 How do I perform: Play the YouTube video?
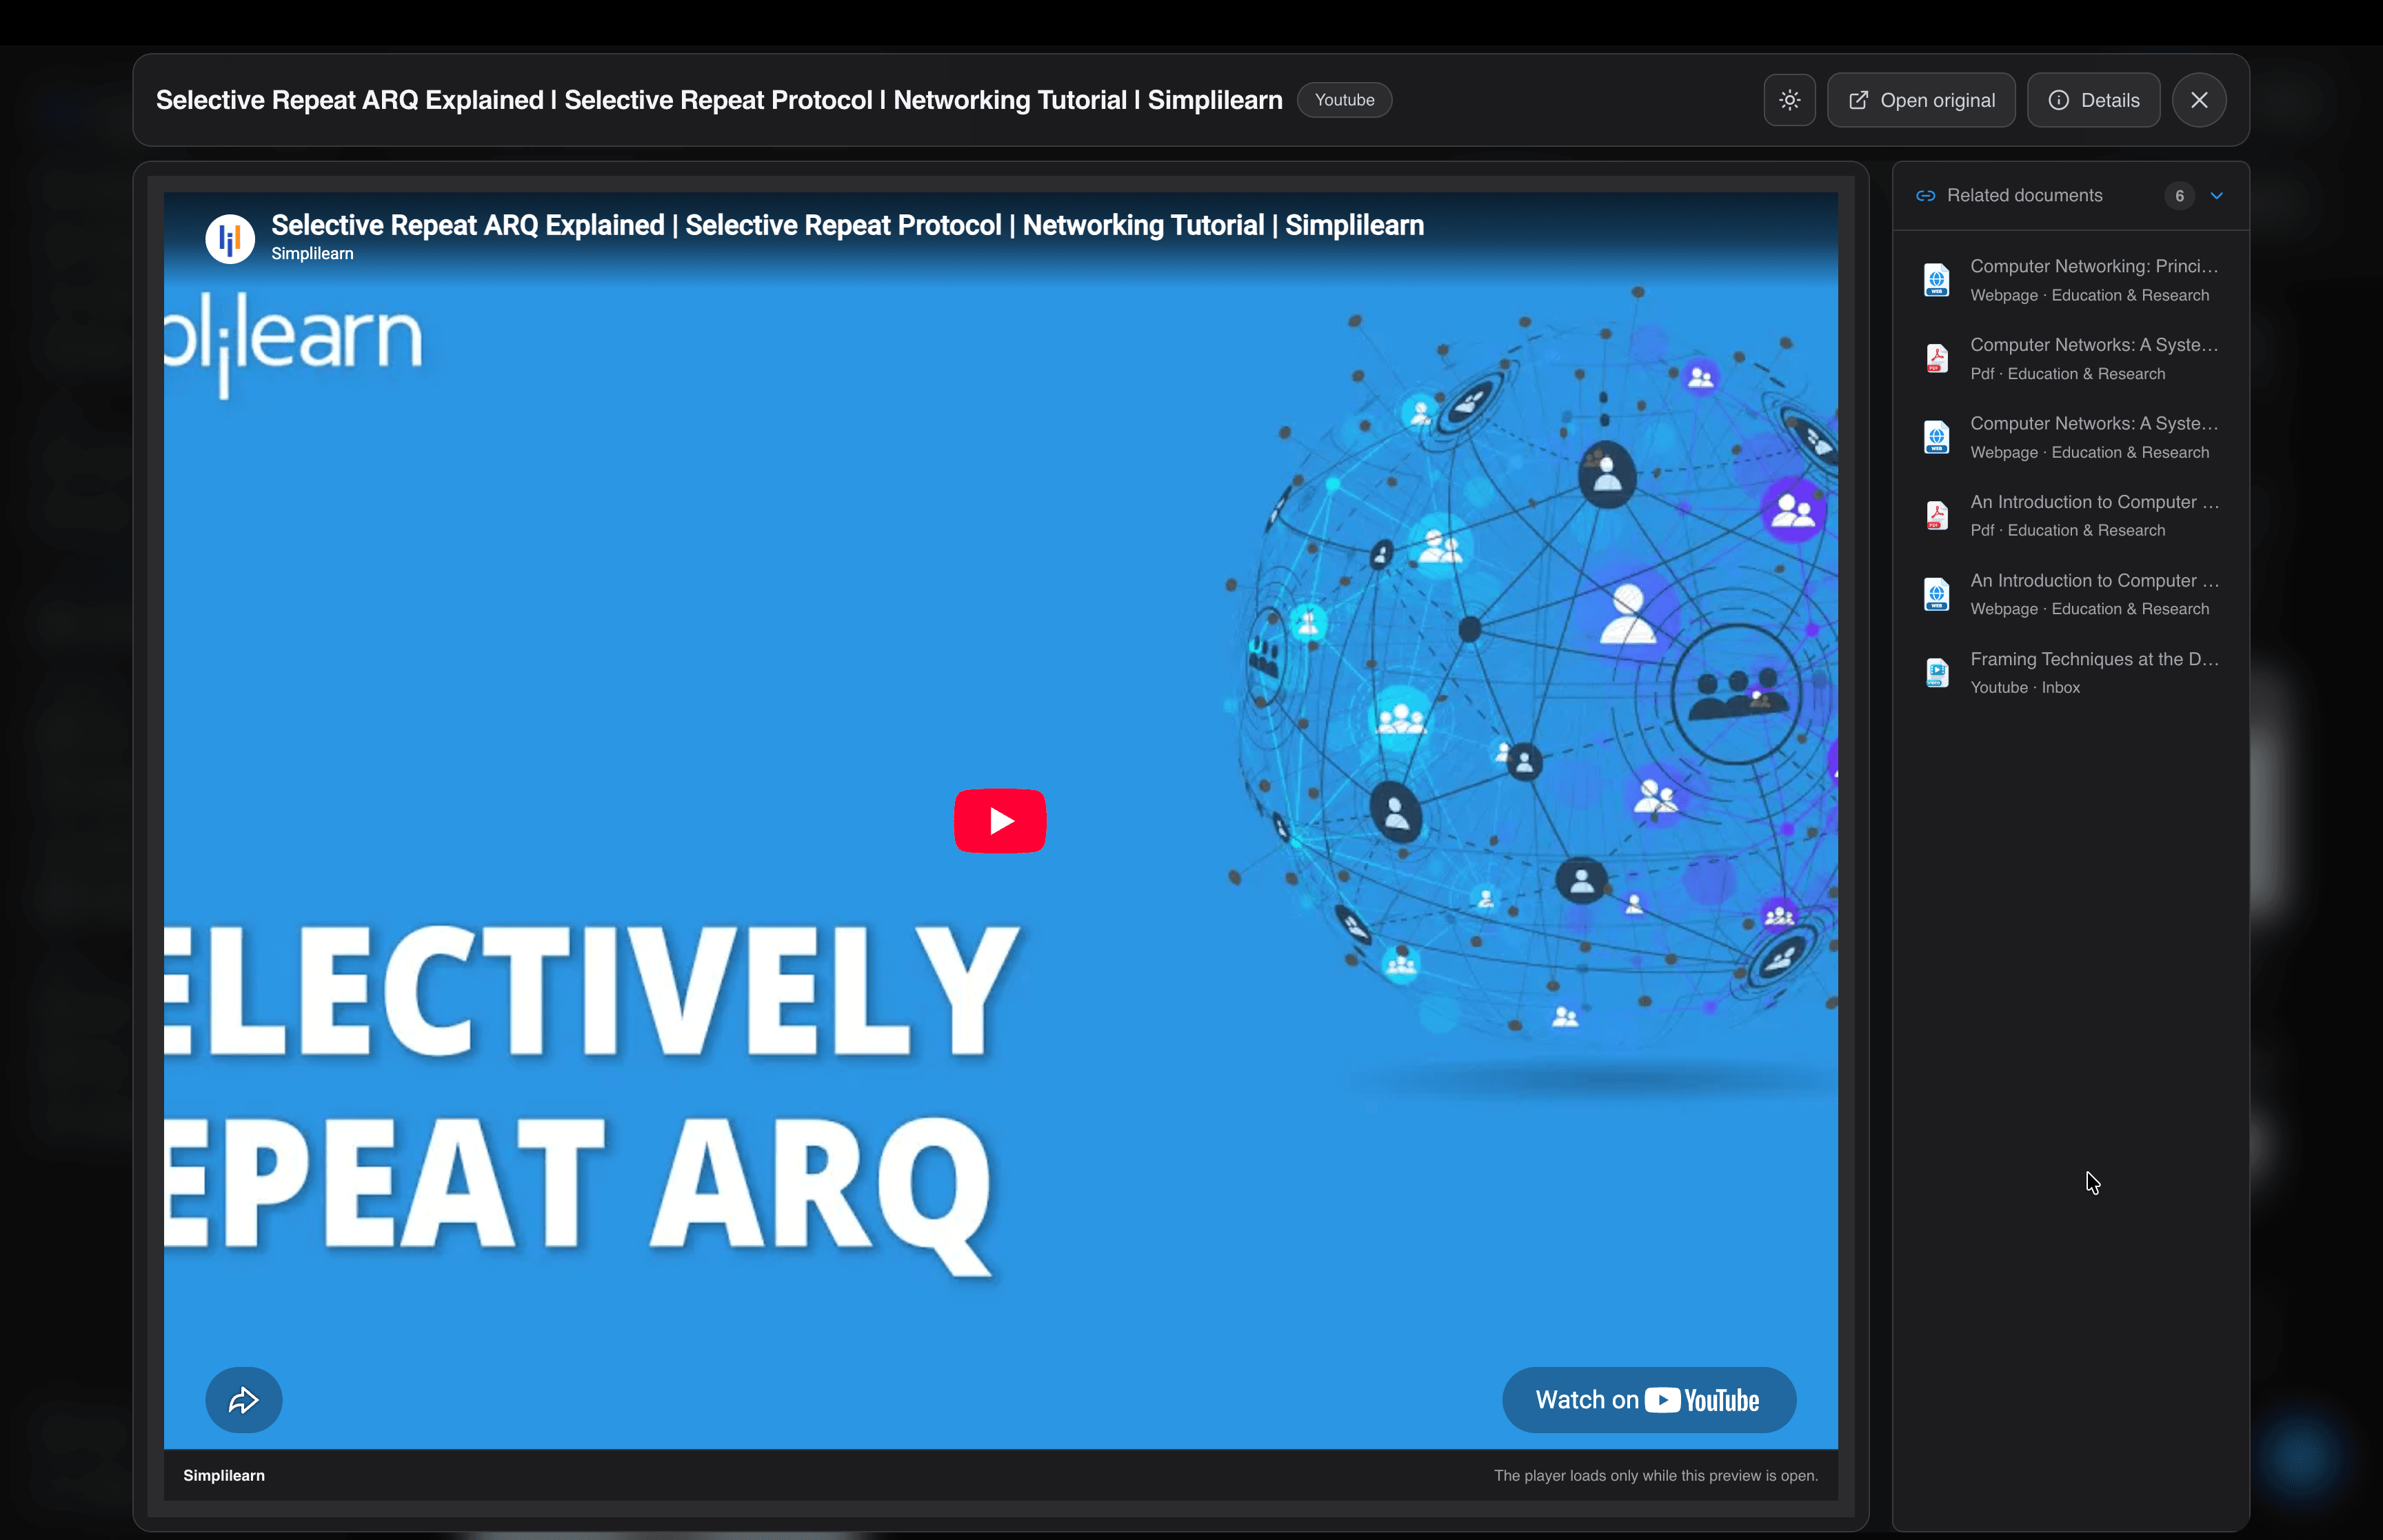click(x=1000, y=821)
